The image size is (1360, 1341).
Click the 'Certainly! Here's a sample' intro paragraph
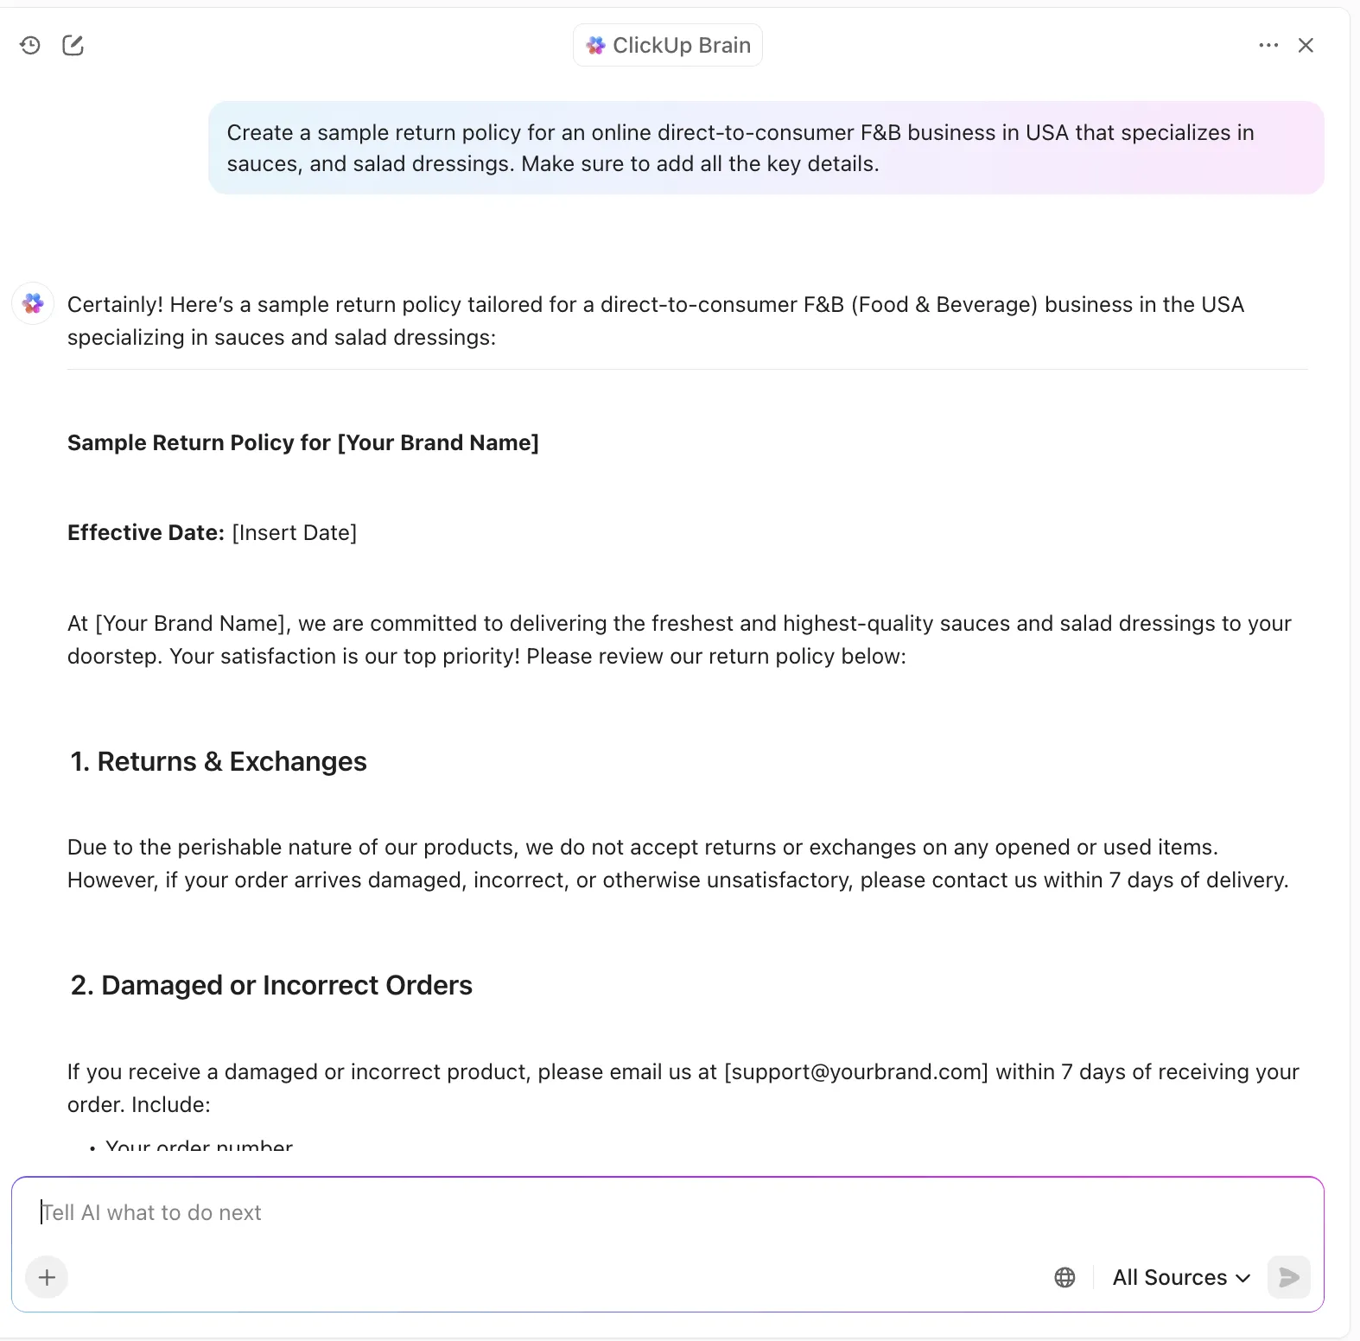(x=656, y=321)
